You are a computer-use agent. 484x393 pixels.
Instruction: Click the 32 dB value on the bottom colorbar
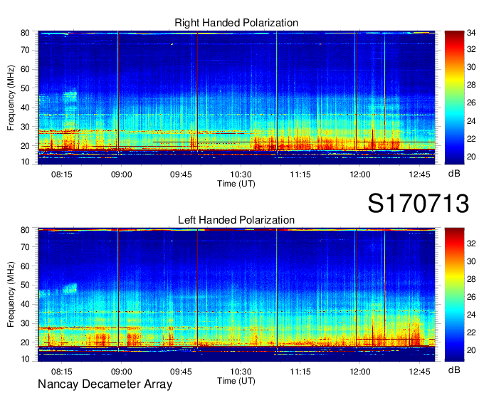471,243
